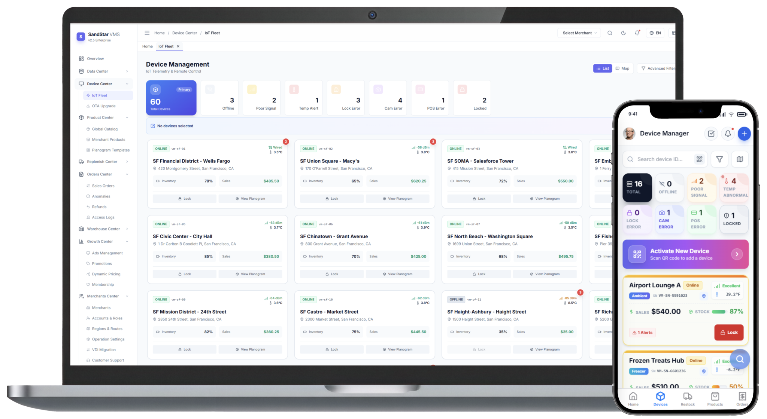Filter by Locked stat card
767x419 pixels.
click(x=472, y=98)
